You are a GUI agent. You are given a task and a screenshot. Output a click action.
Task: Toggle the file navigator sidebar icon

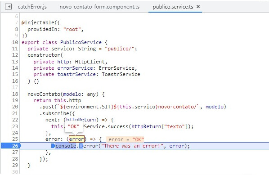[8, 7]
